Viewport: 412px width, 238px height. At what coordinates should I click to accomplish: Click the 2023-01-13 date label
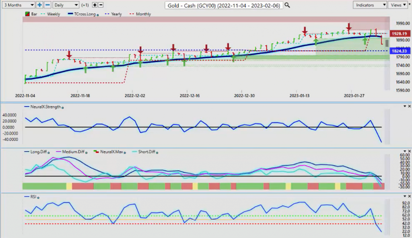pyautogui.click(x=299, y=96)
